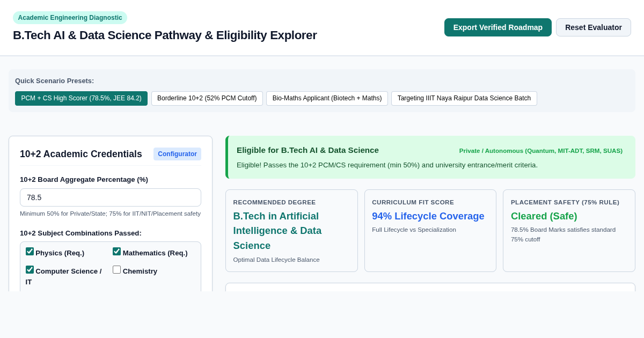The height and width of the screenshot is (338, 644).
Task: Click Full Lifecycle vs Specialization caption
Action: (x=414, y=230)
